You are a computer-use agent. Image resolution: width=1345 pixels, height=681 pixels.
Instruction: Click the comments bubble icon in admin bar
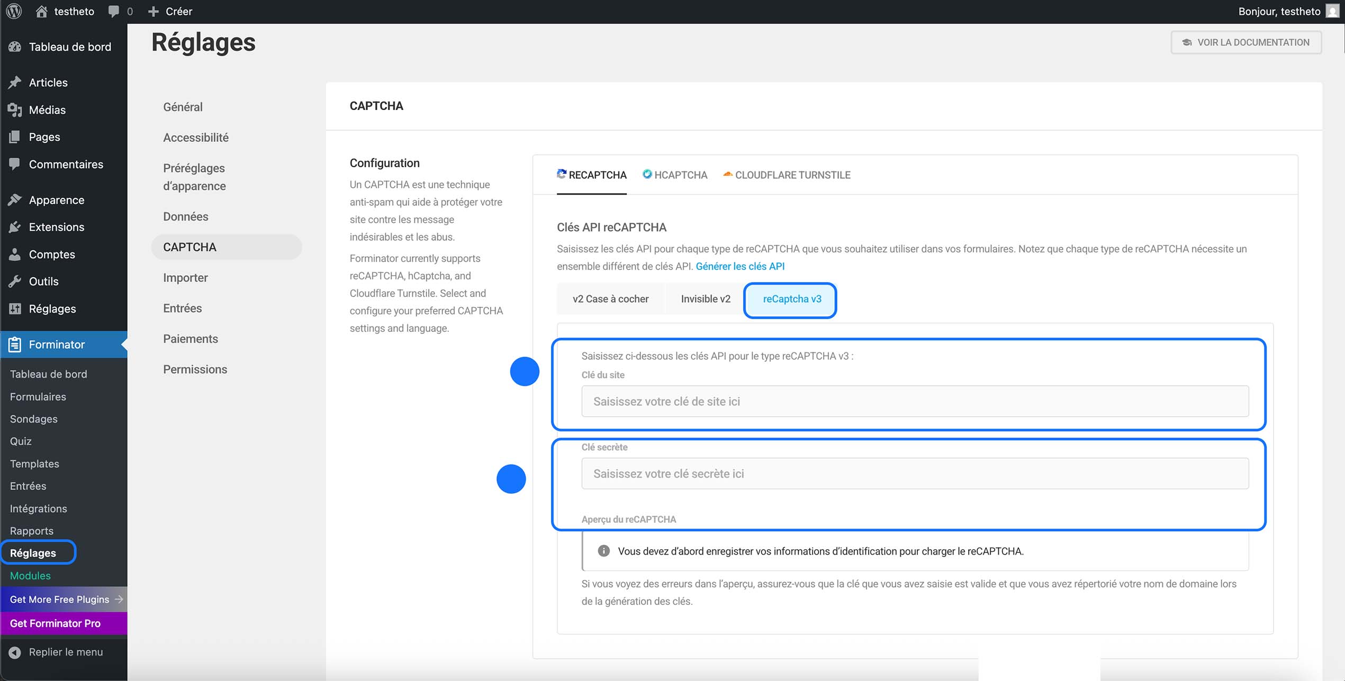pos(113,11)
